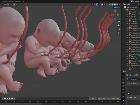Collapse the Collection in the outliner
The height and width of the screenshot is (105, 140).
[x=125, y=10]
